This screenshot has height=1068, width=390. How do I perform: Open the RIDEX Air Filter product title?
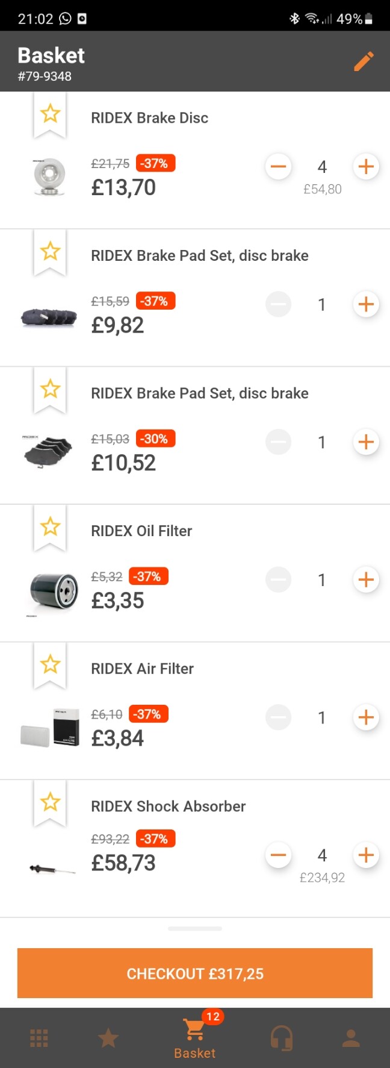[x=142, y=669]
